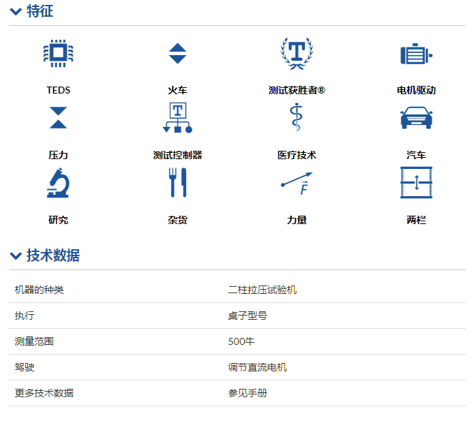Select the 电机驱动 motor icon
This screenshot has height=430, width=470.
pyautogui.click(x=416, y=54)
